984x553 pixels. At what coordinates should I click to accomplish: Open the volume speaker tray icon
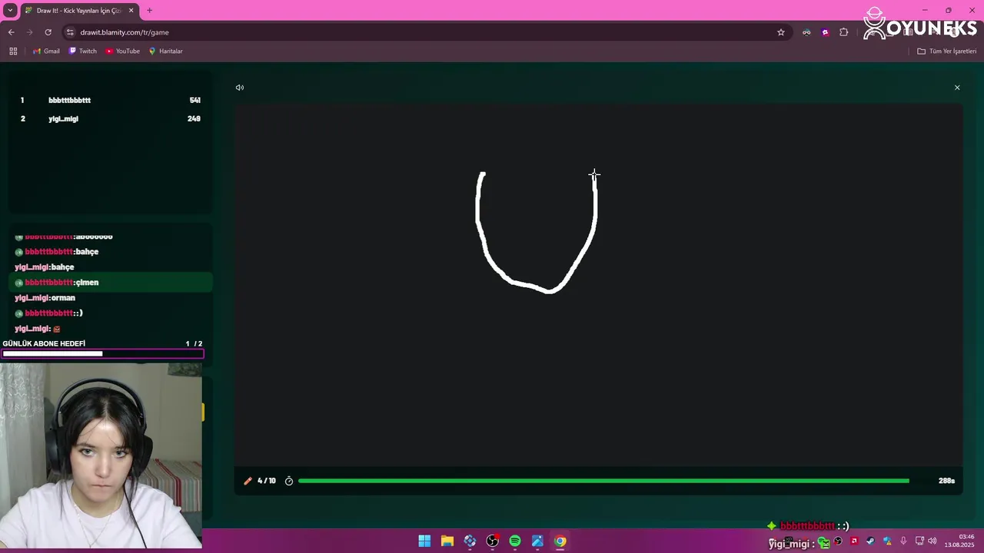pos(932,541)
